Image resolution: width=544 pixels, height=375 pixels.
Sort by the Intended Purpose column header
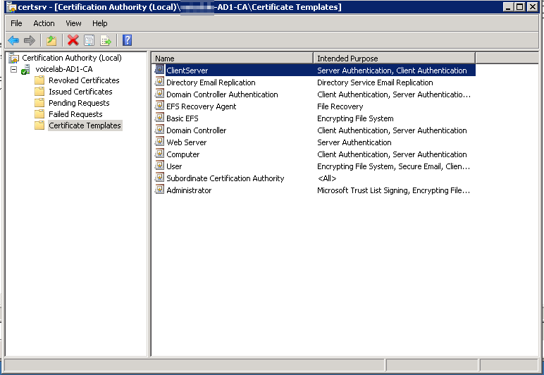[394, 59]
